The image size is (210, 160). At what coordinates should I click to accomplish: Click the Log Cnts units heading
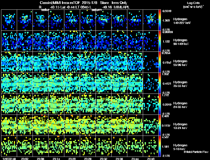(x=193, y=5)
